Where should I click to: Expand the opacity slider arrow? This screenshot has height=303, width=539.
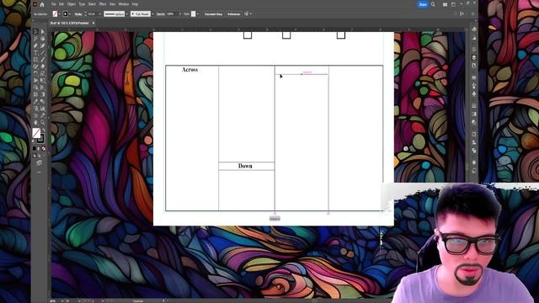point(179,14)
